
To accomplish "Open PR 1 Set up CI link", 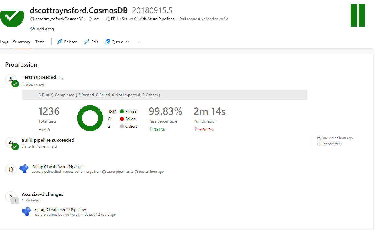I will tap(142, 19).
